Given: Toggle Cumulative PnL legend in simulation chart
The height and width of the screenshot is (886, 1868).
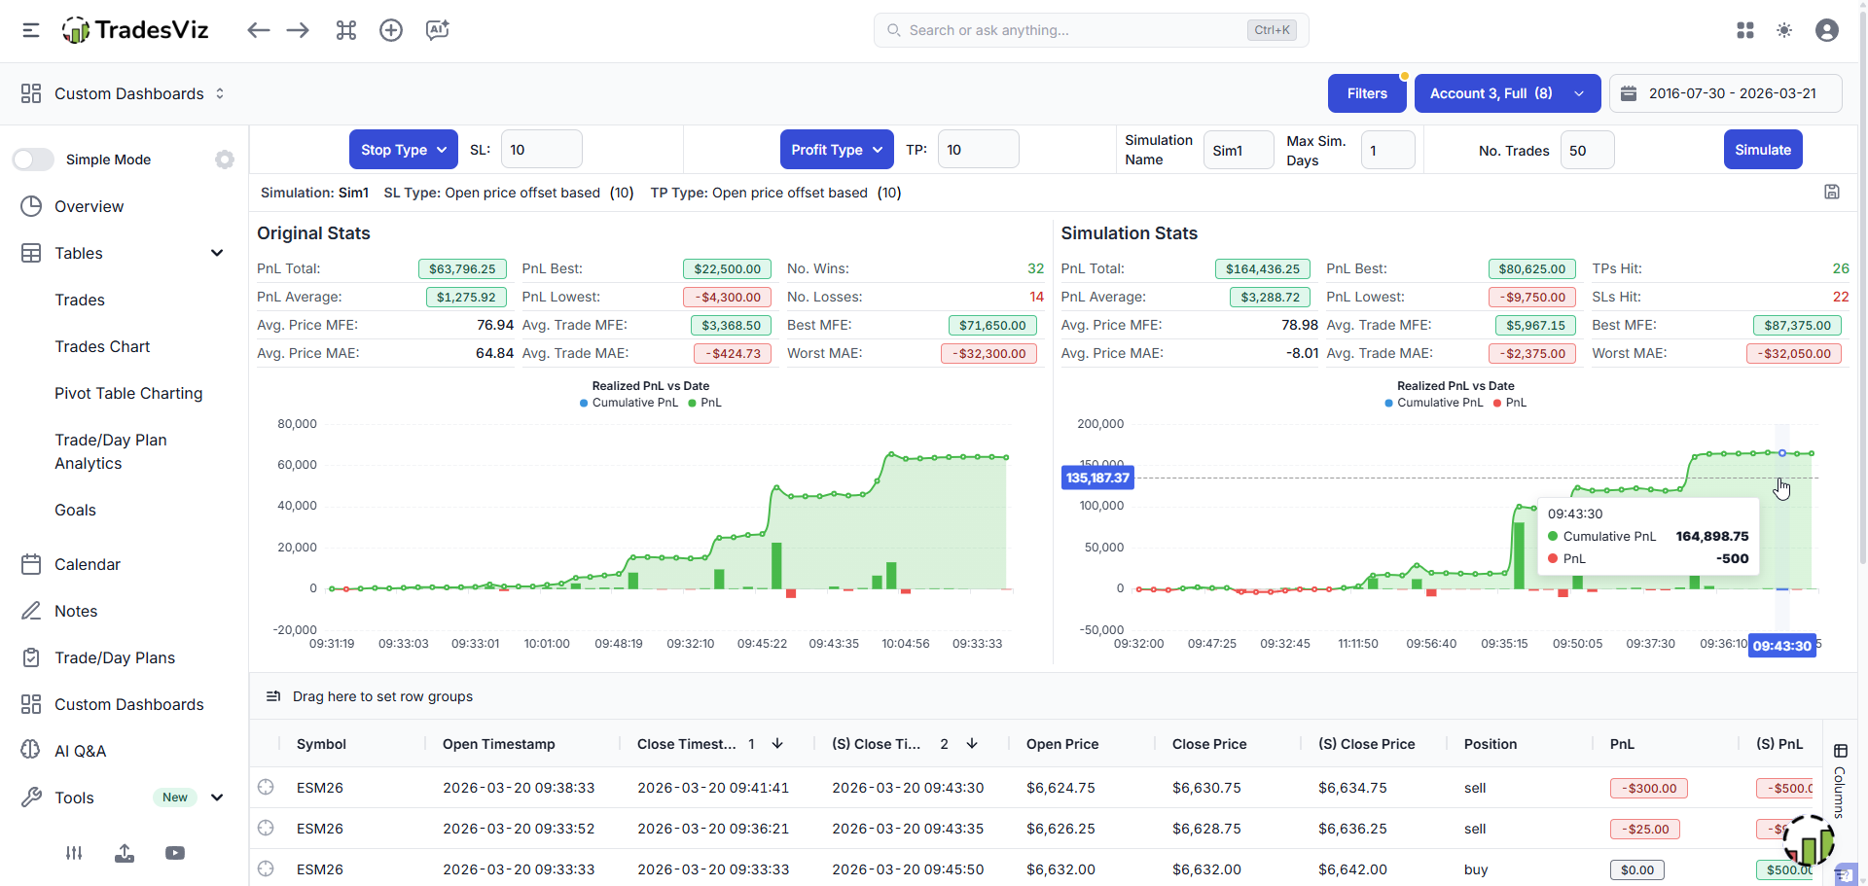Looking at the screenshot, I should (1434, 403).
